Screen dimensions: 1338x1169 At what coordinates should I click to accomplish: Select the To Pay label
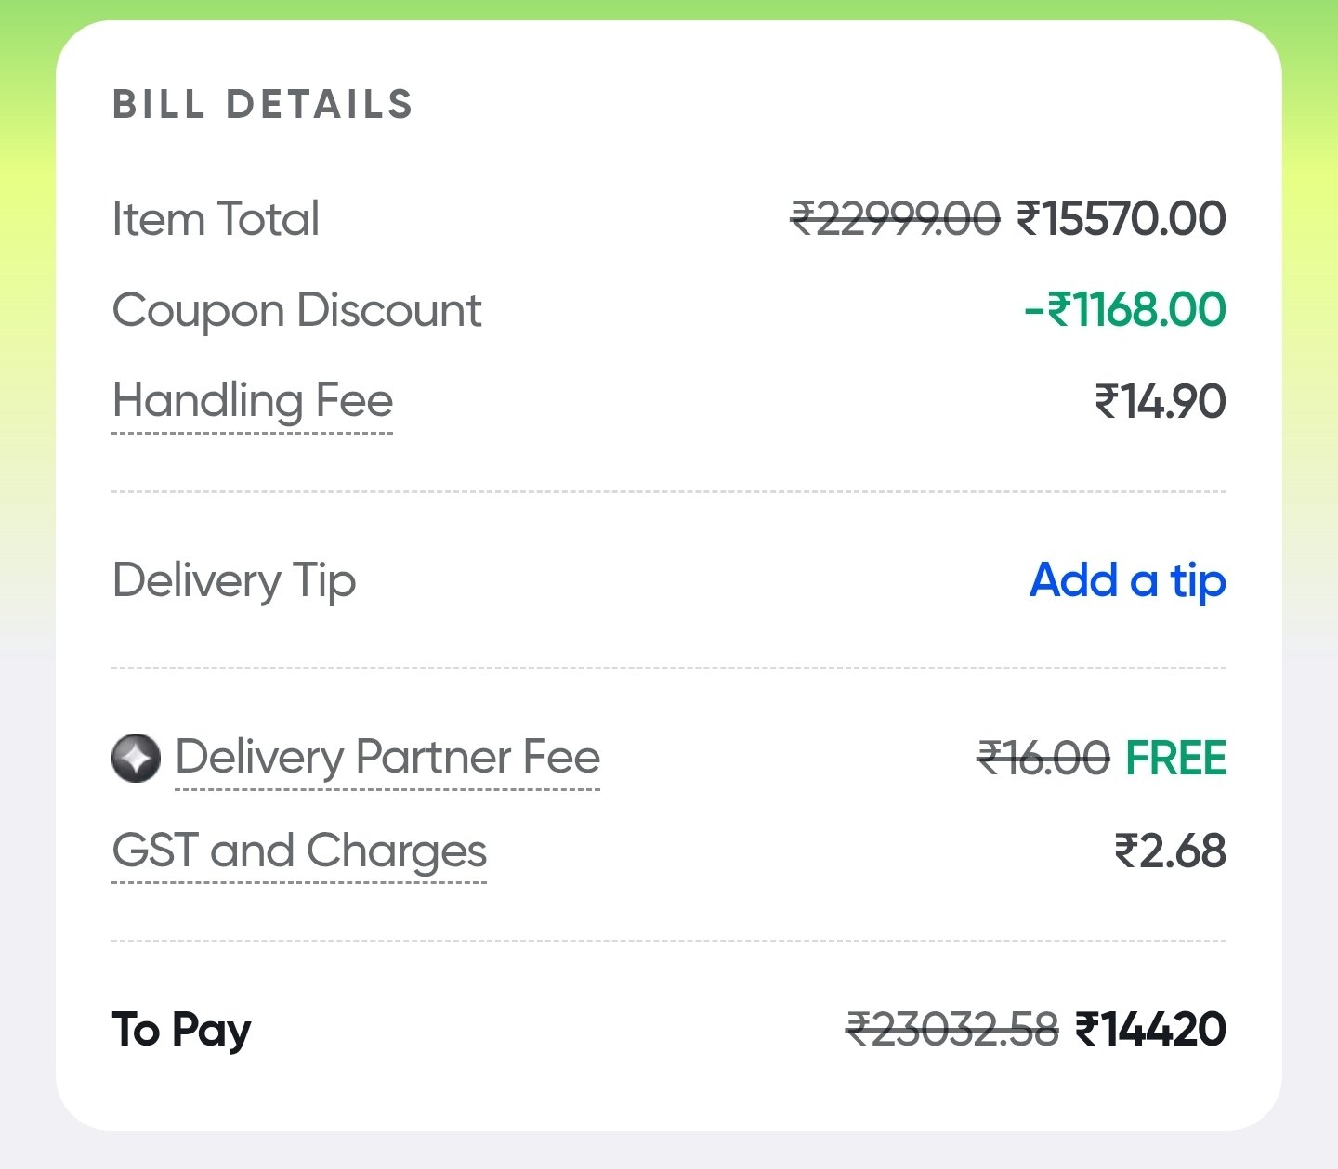[182, 1030]
